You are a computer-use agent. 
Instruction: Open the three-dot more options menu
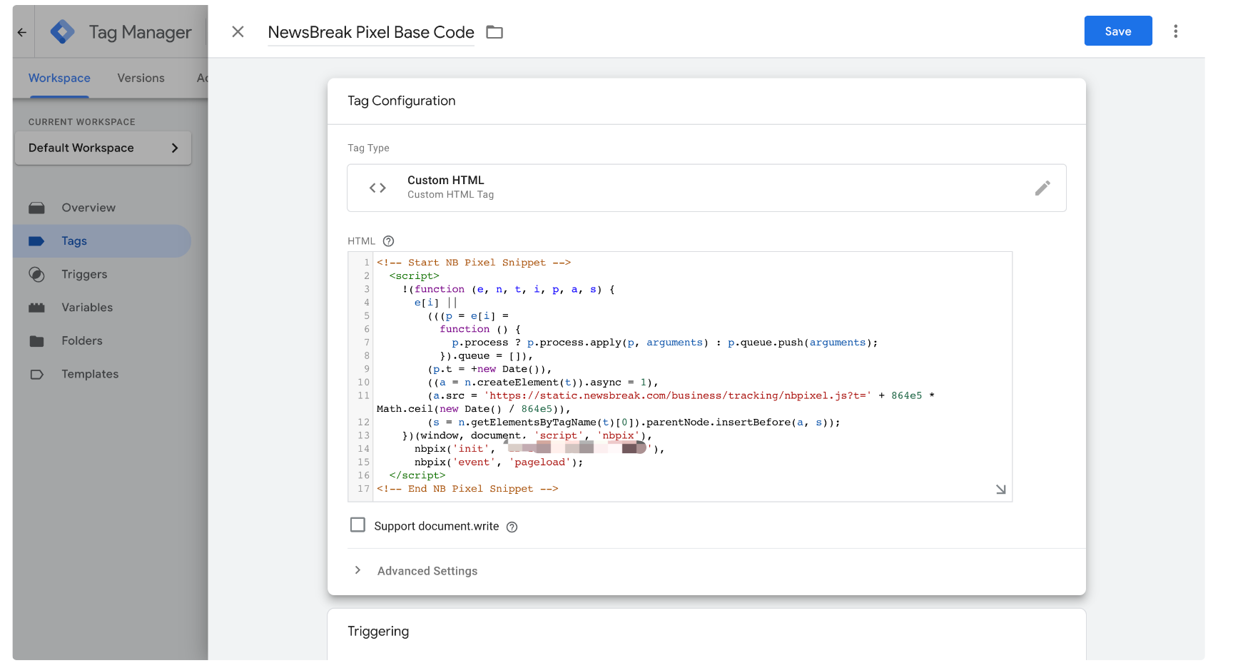[1175, 31]
